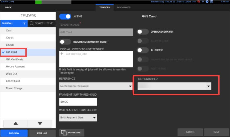Click the SHIFT4 CAFE title text
Screen dimensions: 230x137
click(8, 1)
